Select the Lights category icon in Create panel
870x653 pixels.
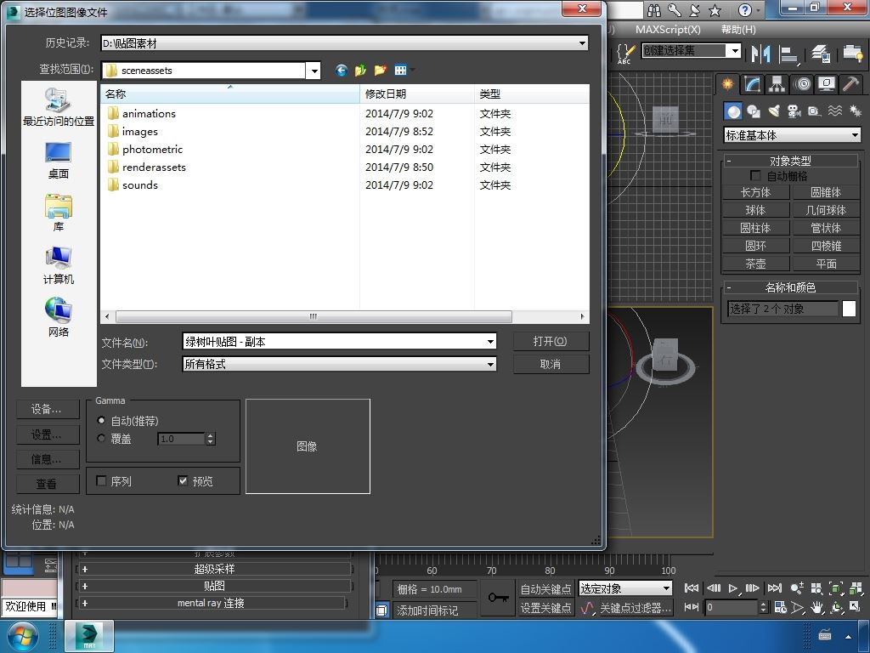tap(774, 111)
